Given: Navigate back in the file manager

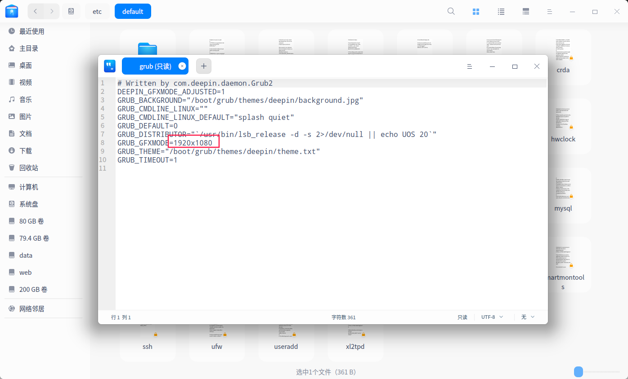Looking at the screenshot, I should click(35, 11).
